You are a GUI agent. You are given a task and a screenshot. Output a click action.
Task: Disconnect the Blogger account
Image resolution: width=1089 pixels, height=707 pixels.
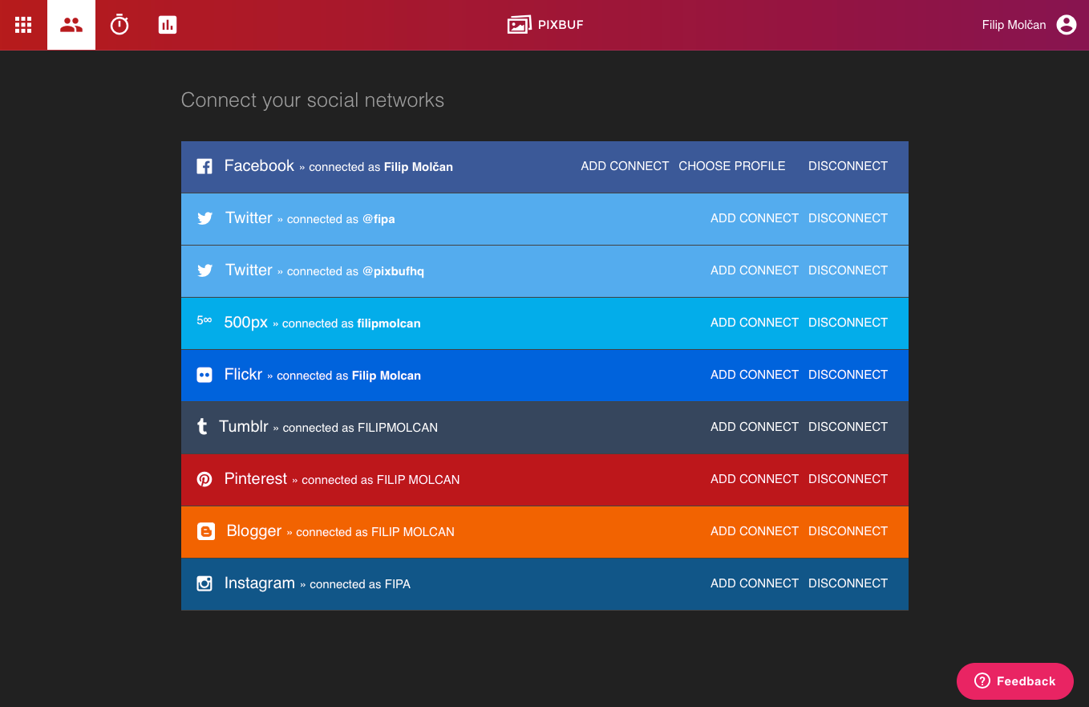[x=848, y=531]
